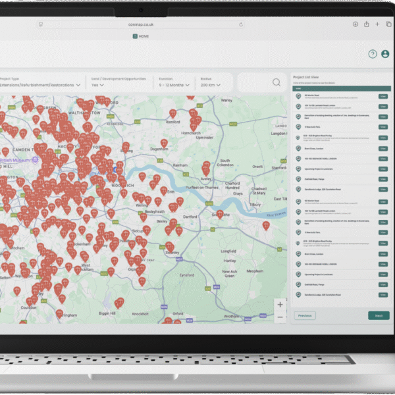The width and height of the screenshot is (395, 395).
Task: Open a new browser tab with plus icon
Action: click(x=377, y=24)
